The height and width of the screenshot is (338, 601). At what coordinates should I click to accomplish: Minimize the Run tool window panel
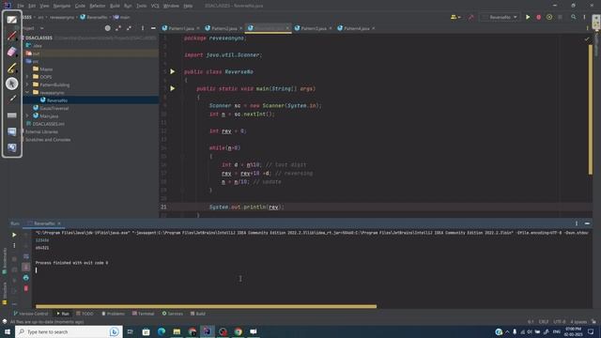(x=587, y=223)
